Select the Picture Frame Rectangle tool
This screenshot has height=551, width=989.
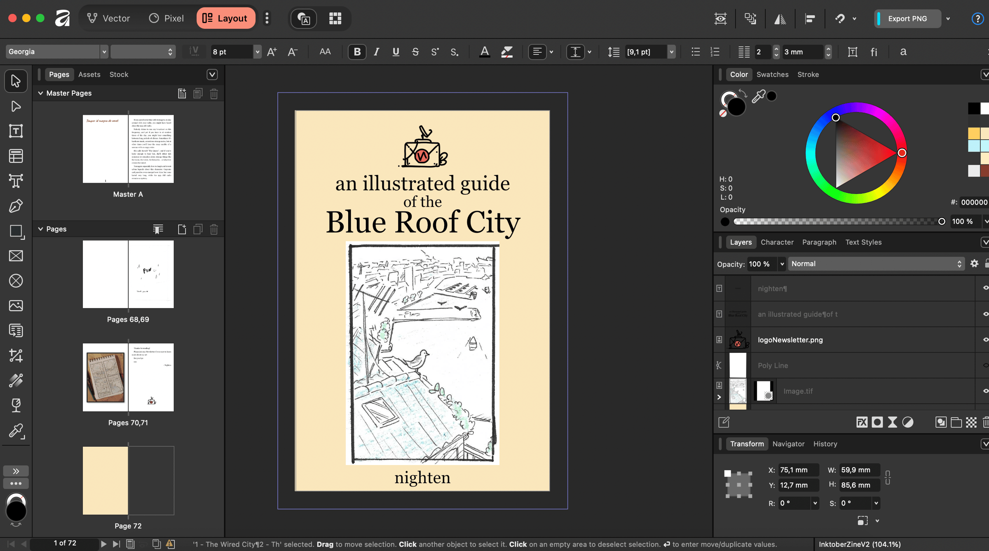[16, 256]
